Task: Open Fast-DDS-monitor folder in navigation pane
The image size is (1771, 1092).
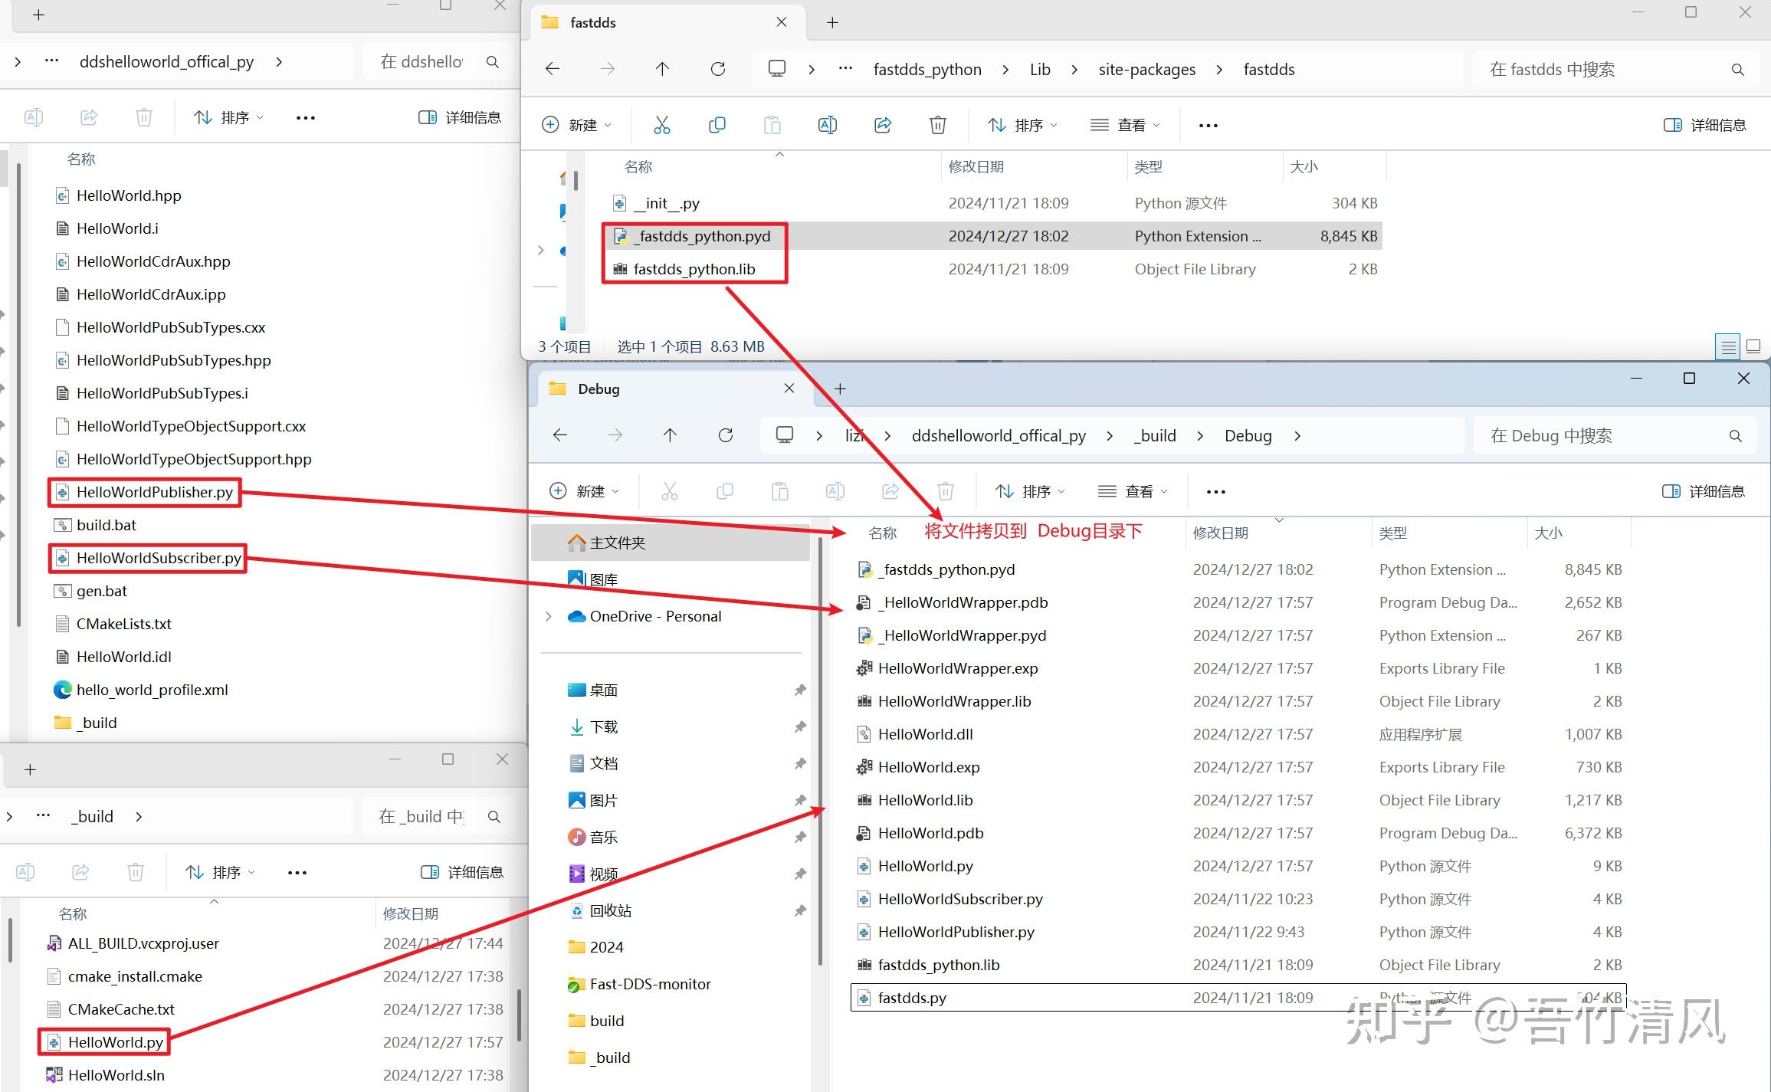Action: [x=650, y=984]
